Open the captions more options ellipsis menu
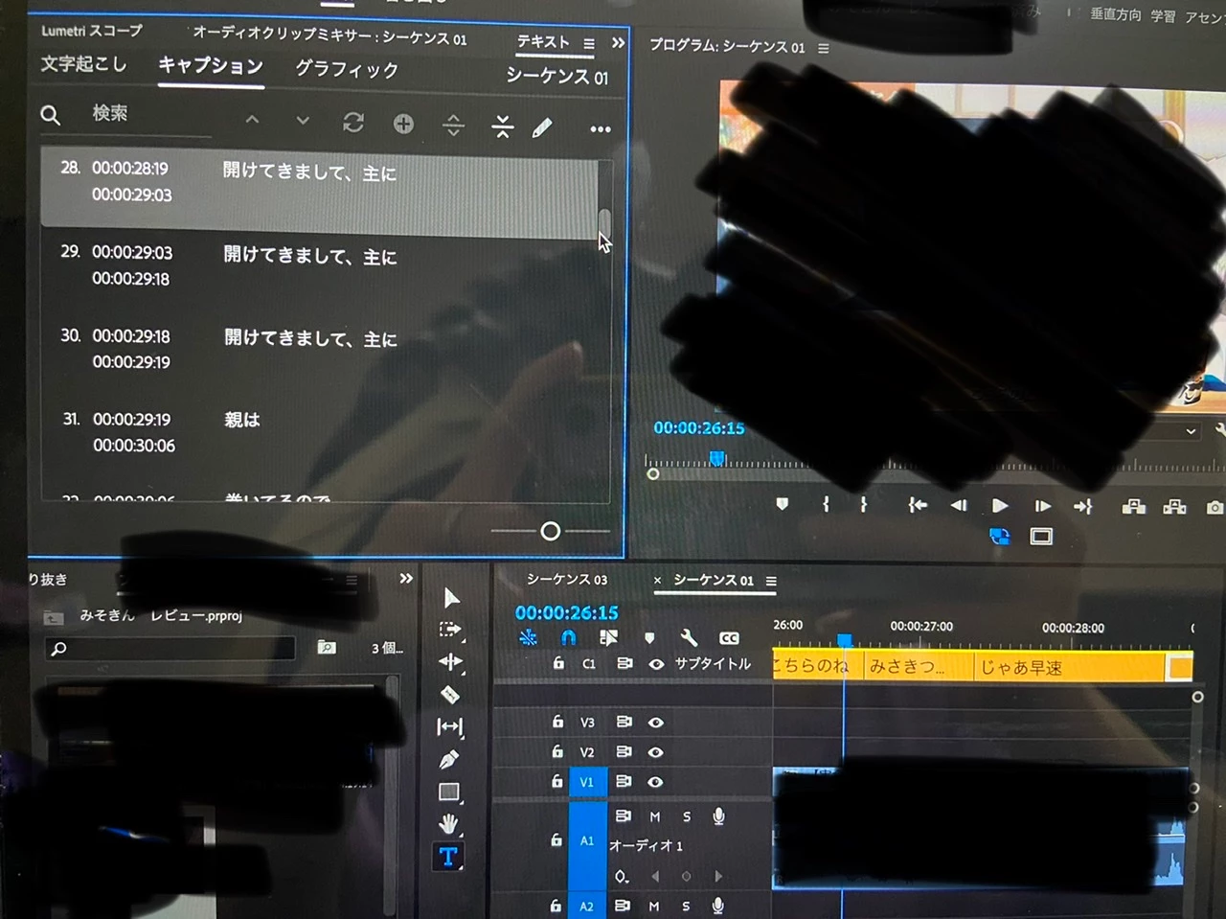Screen dimensions: 1226x919 pyautogui.click(x=601, y=129)
